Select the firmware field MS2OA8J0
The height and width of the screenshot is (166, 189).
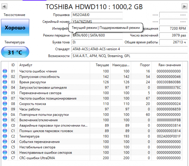tap(97, 15)
